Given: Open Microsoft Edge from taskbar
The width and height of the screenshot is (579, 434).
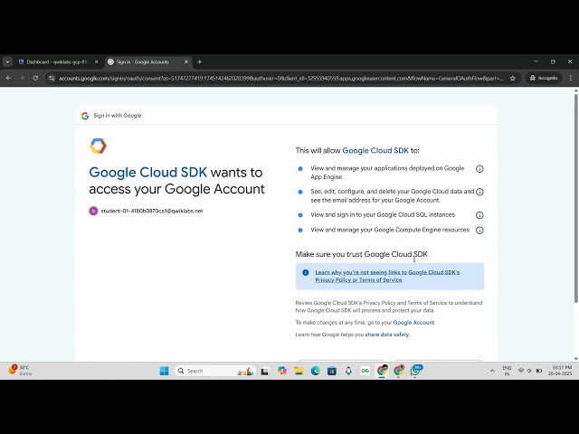Looking at the screenshot, I should [316, 371].
